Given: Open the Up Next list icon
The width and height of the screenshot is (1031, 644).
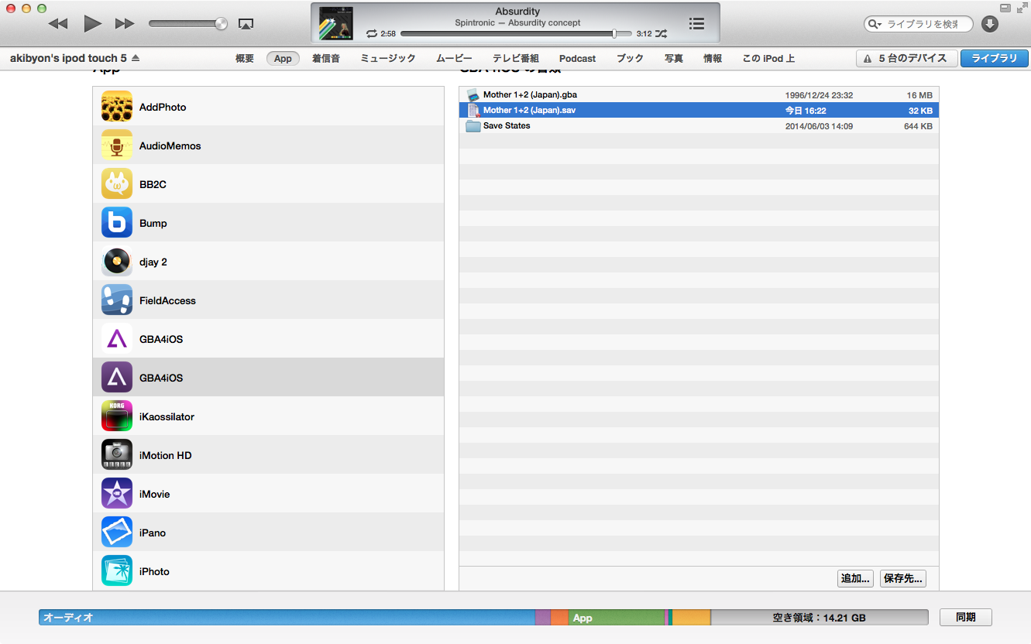Looking at the screenshot, I should [x=696, y=24].
